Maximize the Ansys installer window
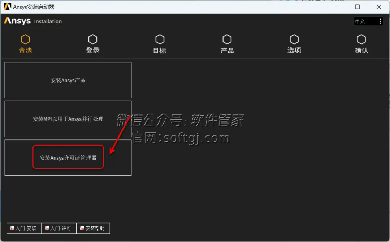Viewport: 390px width, 242px height. (x=357, y=7)
